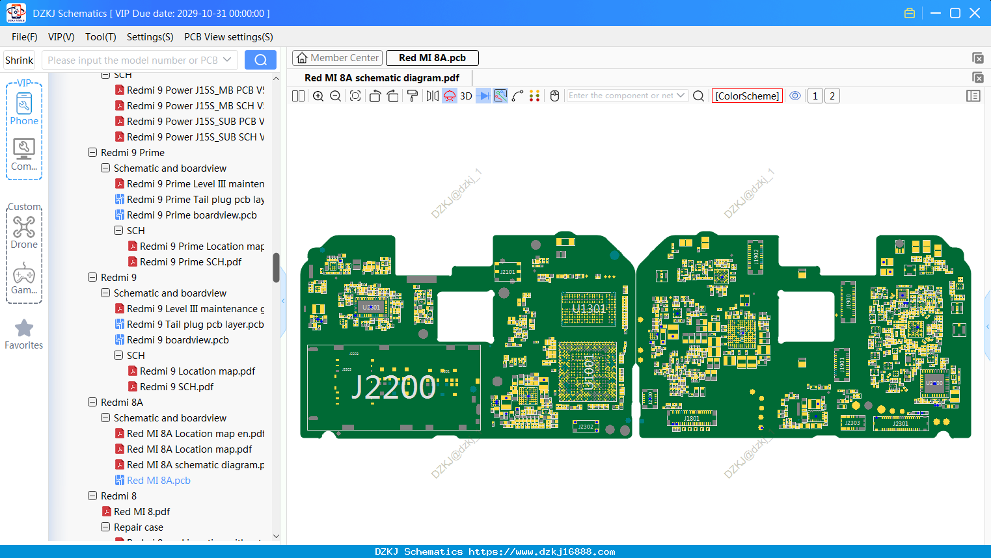Toggle the eye visibility button
The width and height of the screenshot is (991, 558).
(x=795, y=96)
